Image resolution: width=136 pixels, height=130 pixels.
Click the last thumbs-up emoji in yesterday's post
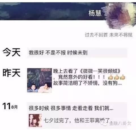(x=123, y=77)
